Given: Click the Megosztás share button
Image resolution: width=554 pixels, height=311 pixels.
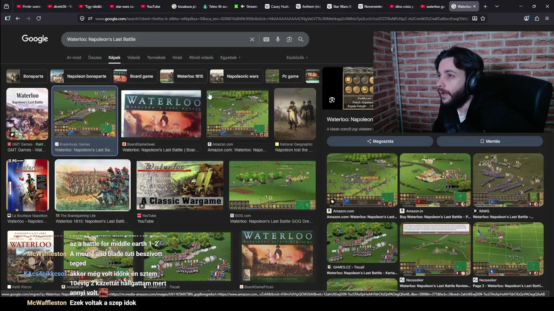Looking at the screenshot, I should click(380, 141).
